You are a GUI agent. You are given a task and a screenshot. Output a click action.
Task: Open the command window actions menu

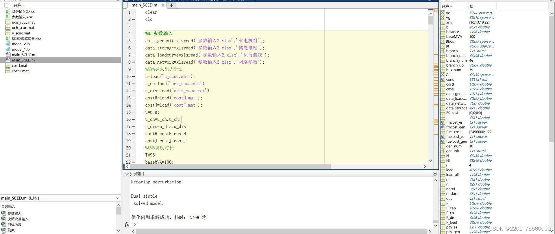(435, 174)
